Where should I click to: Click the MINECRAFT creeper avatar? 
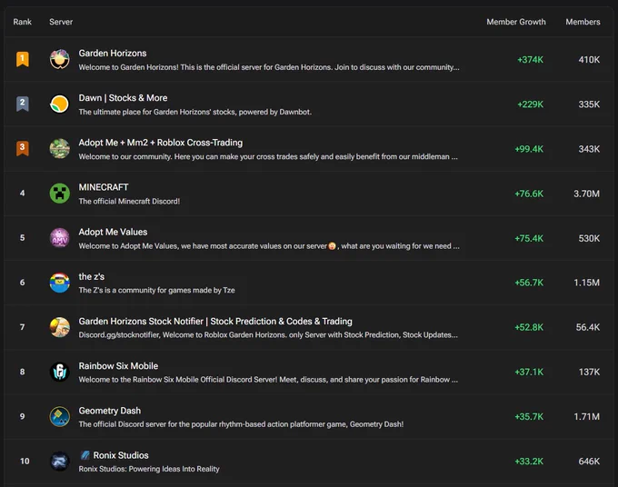pos(59,193)
